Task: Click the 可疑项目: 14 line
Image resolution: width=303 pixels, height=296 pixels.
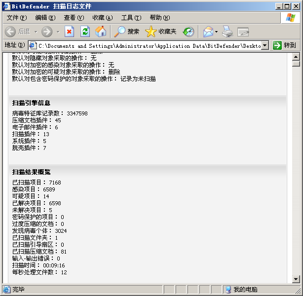Action: click(31, 196)
